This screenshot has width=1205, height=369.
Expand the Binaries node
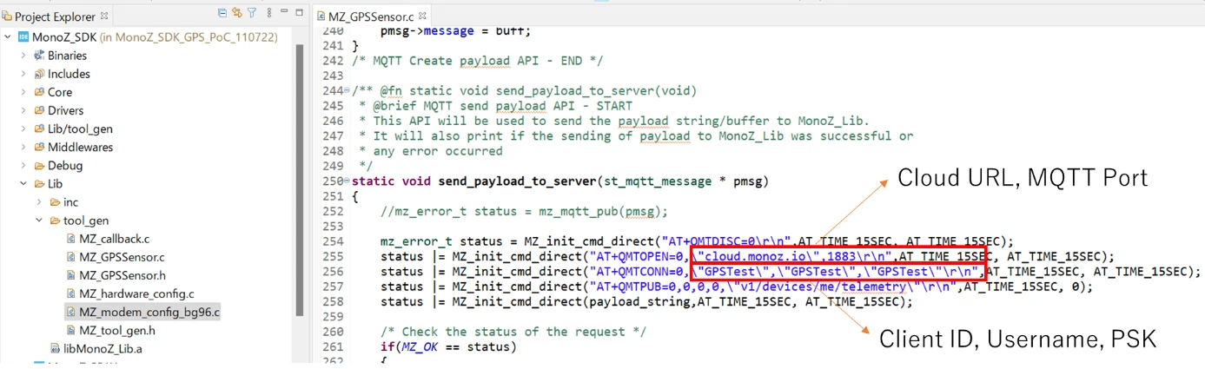(x=23, y=56)
